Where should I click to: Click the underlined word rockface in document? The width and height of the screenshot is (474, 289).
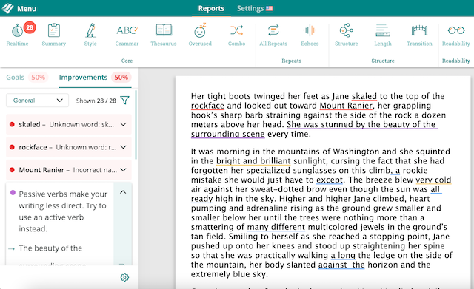(207, 106)
